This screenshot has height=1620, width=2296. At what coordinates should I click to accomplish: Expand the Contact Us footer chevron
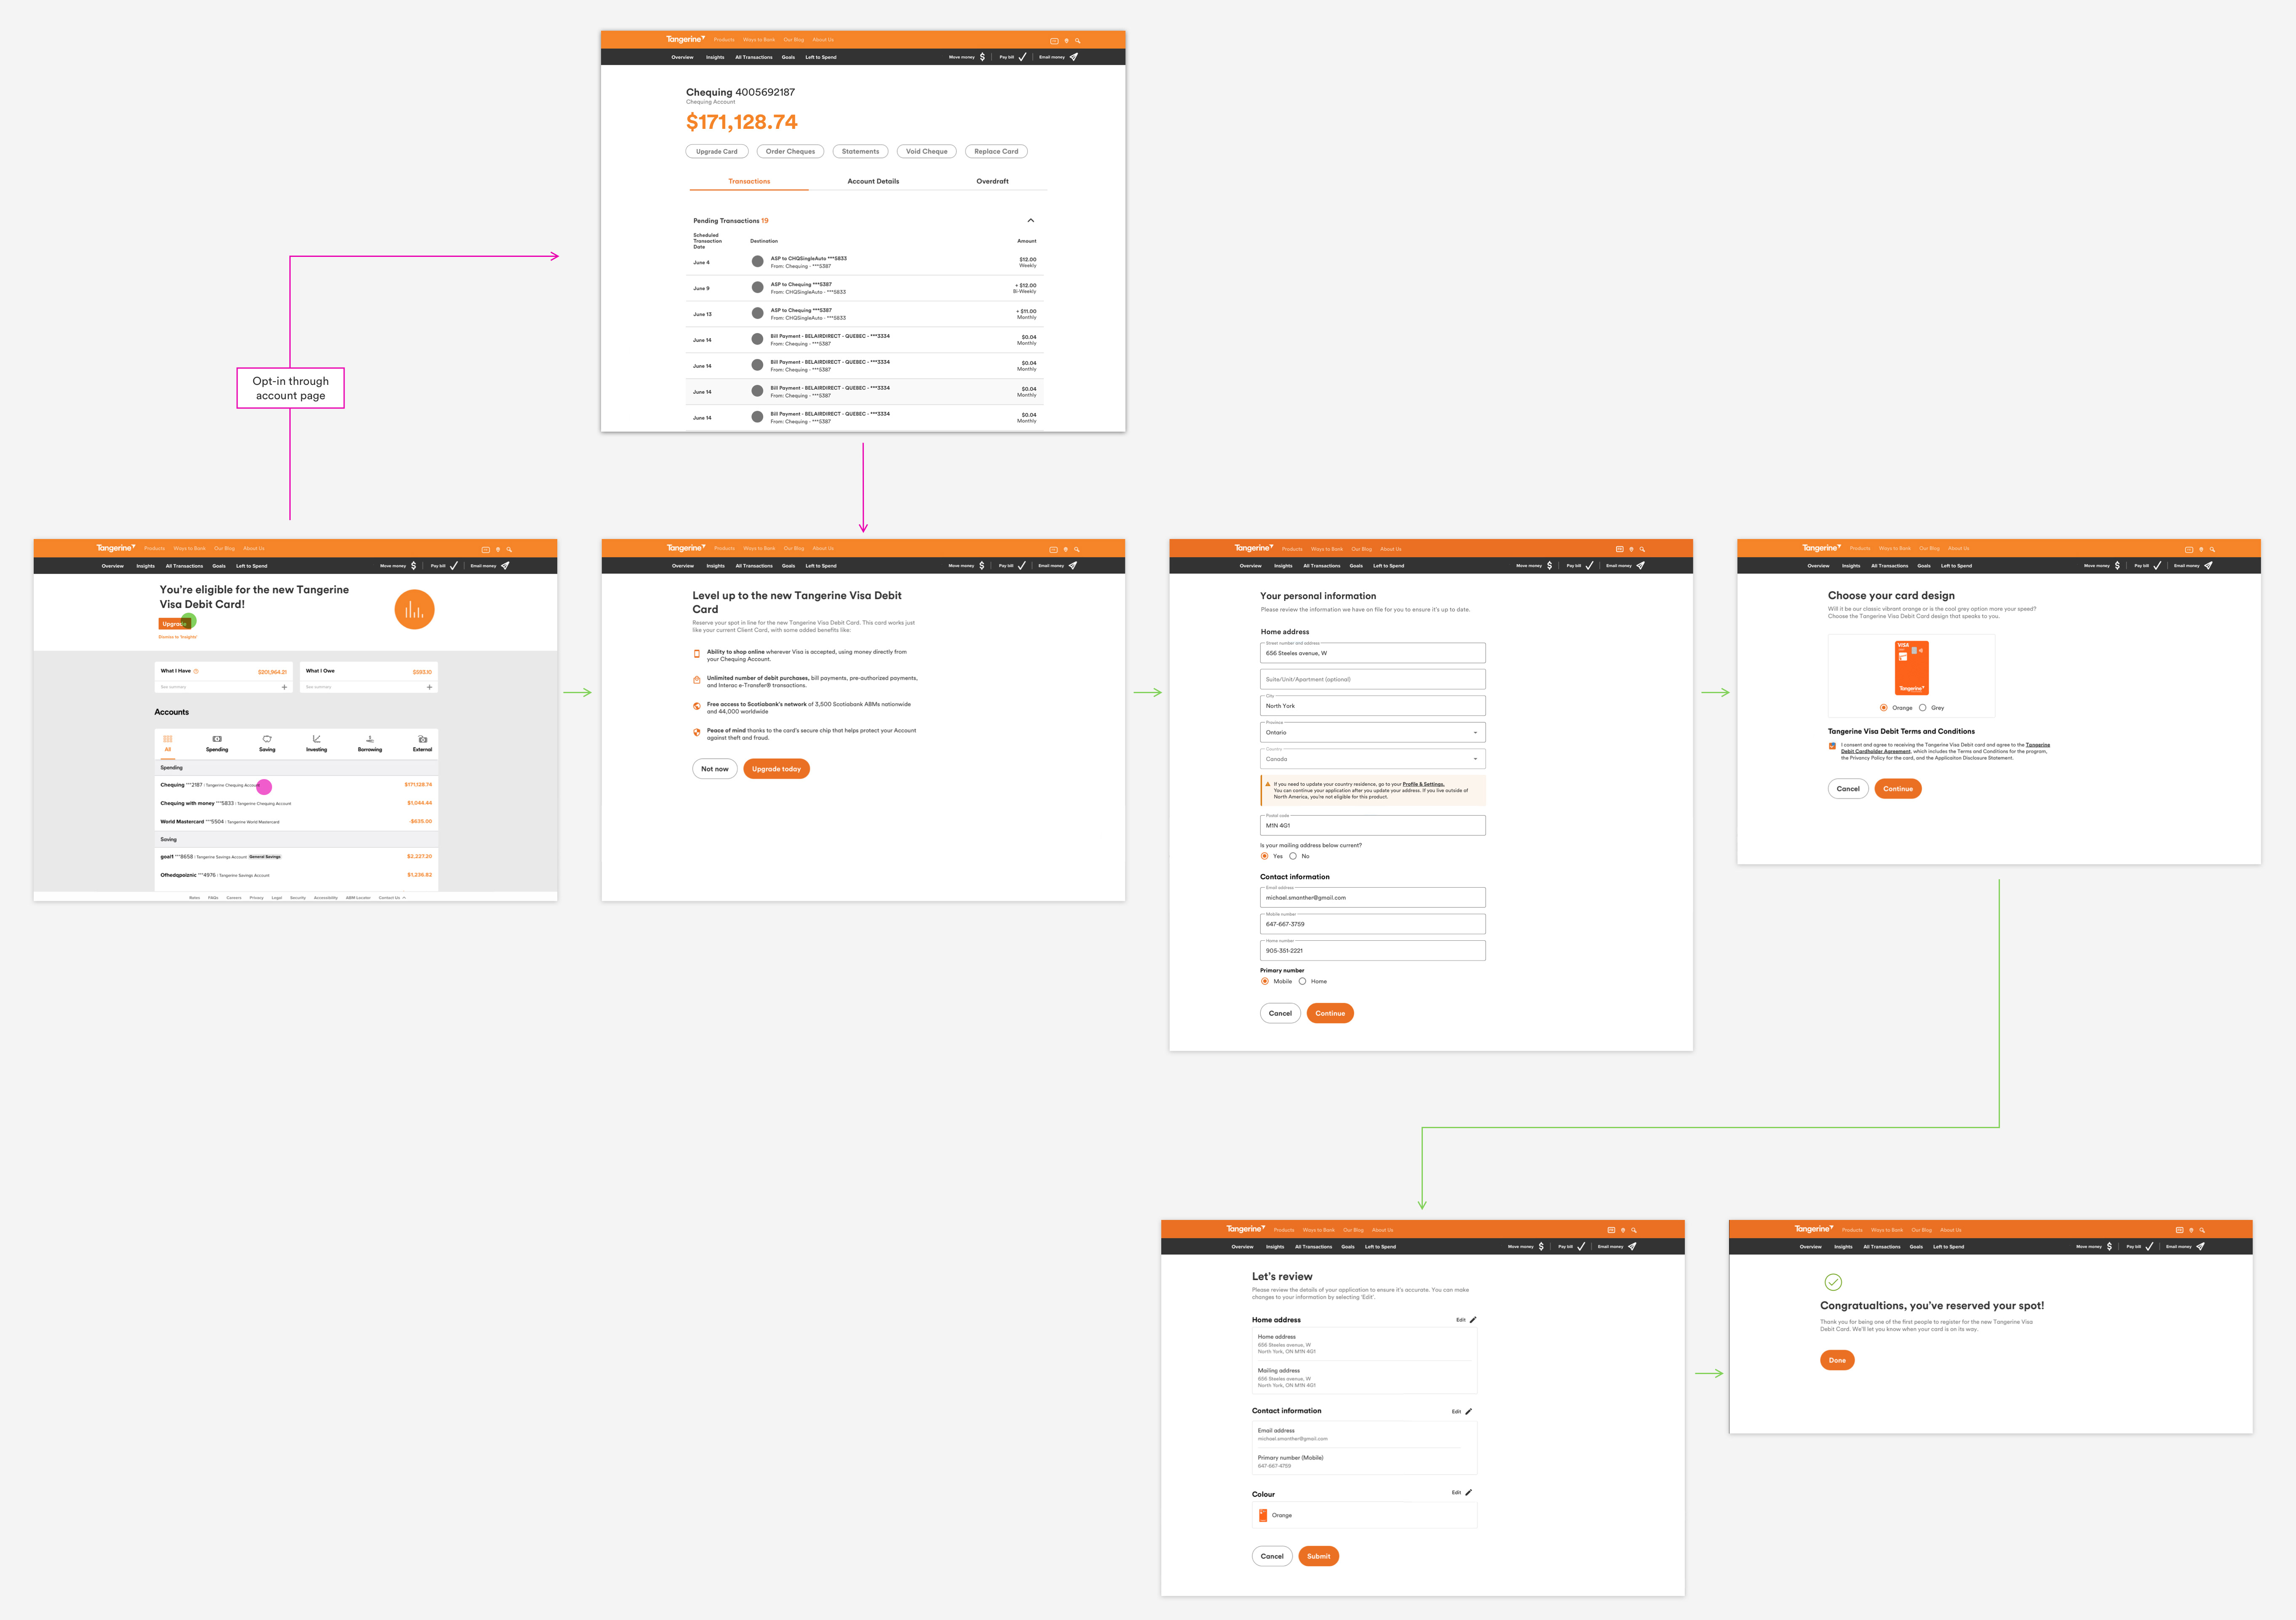404,898
